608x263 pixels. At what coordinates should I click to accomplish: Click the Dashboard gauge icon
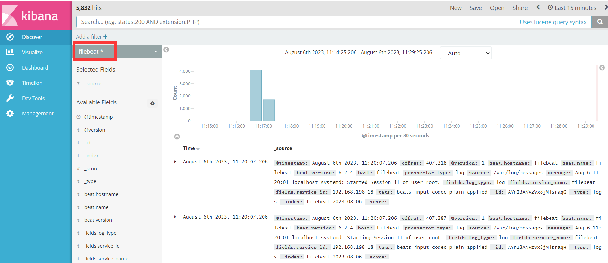[10, 68]
